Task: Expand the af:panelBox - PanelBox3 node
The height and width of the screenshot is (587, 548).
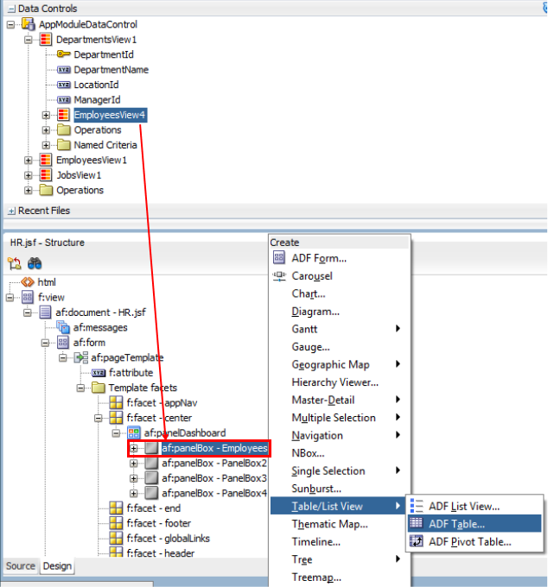Action: [134, 478]
